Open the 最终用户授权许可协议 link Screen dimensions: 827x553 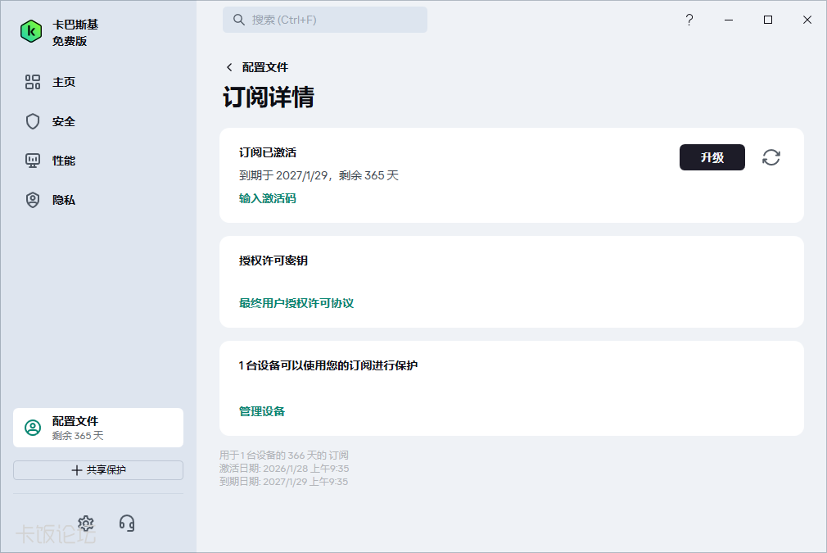click(x=296, y=303)
